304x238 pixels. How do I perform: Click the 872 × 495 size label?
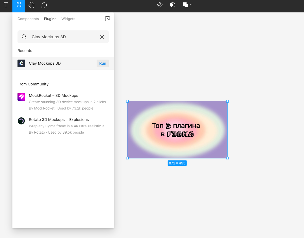click(x=177, y=163)
